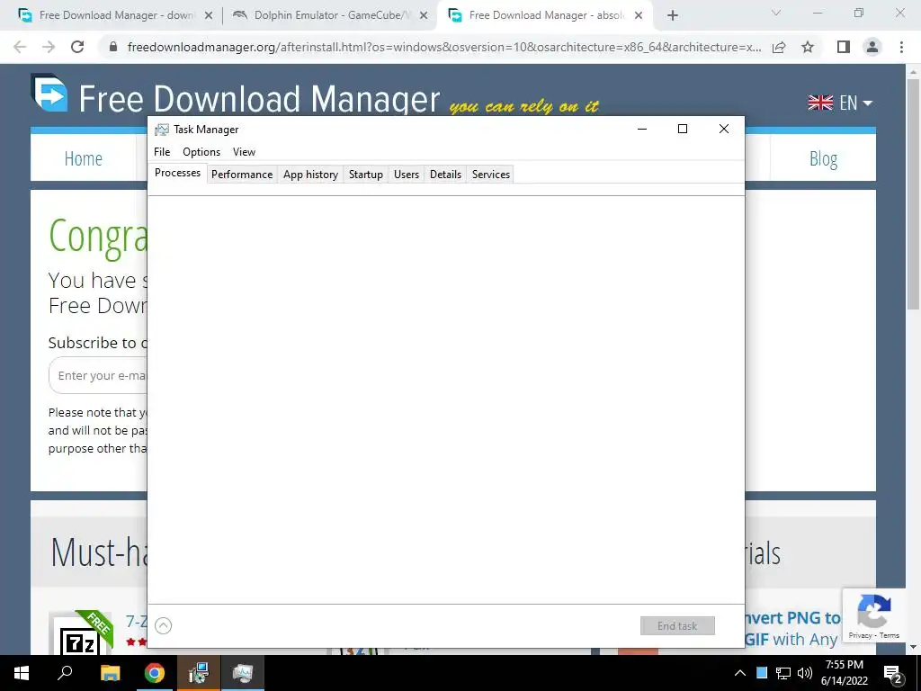
Task: Open Task Manager File menu
Action: [162, 151]
